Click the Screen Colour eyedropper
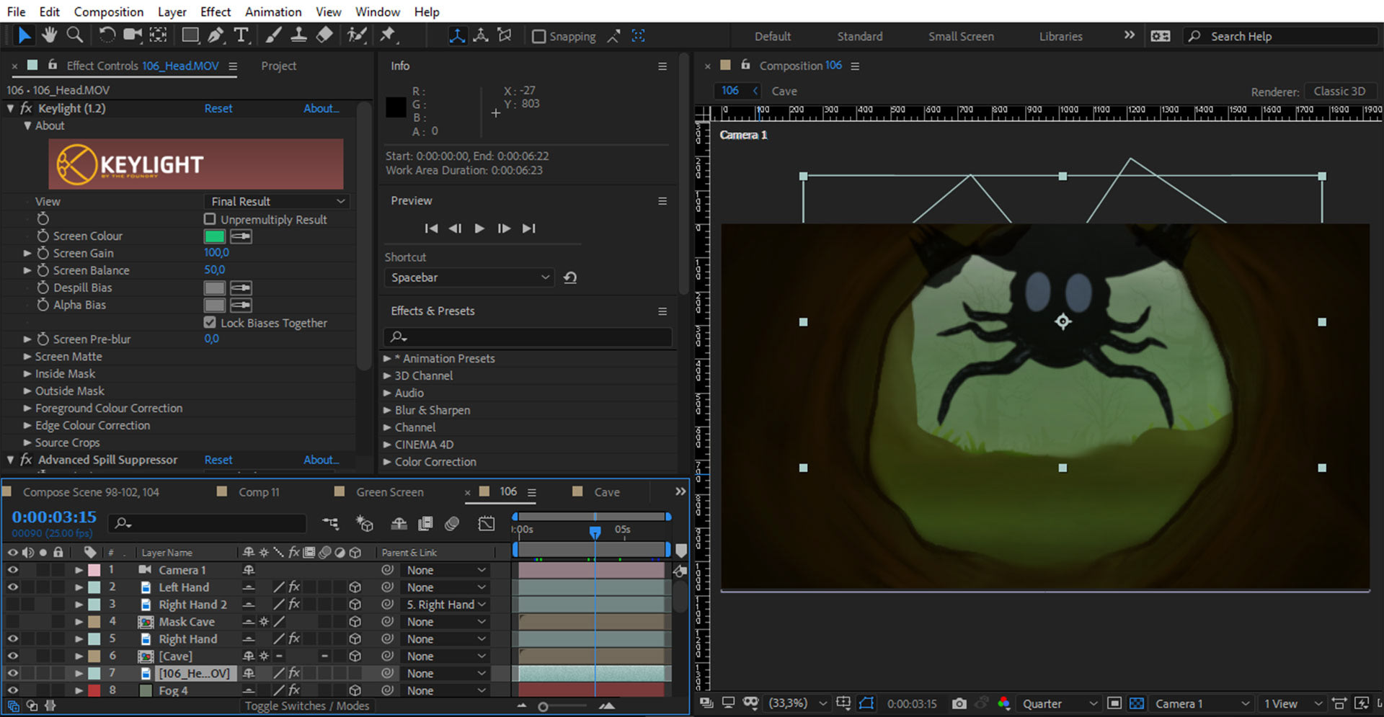The image size is (1384, 717). tap(241, 236)
